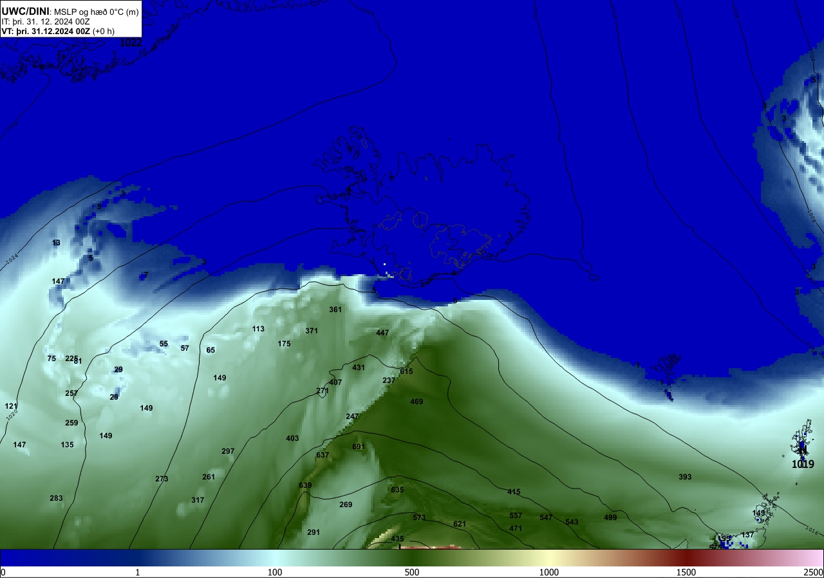Click the 615 height value
Screen dimensions: 824x578
406,371
